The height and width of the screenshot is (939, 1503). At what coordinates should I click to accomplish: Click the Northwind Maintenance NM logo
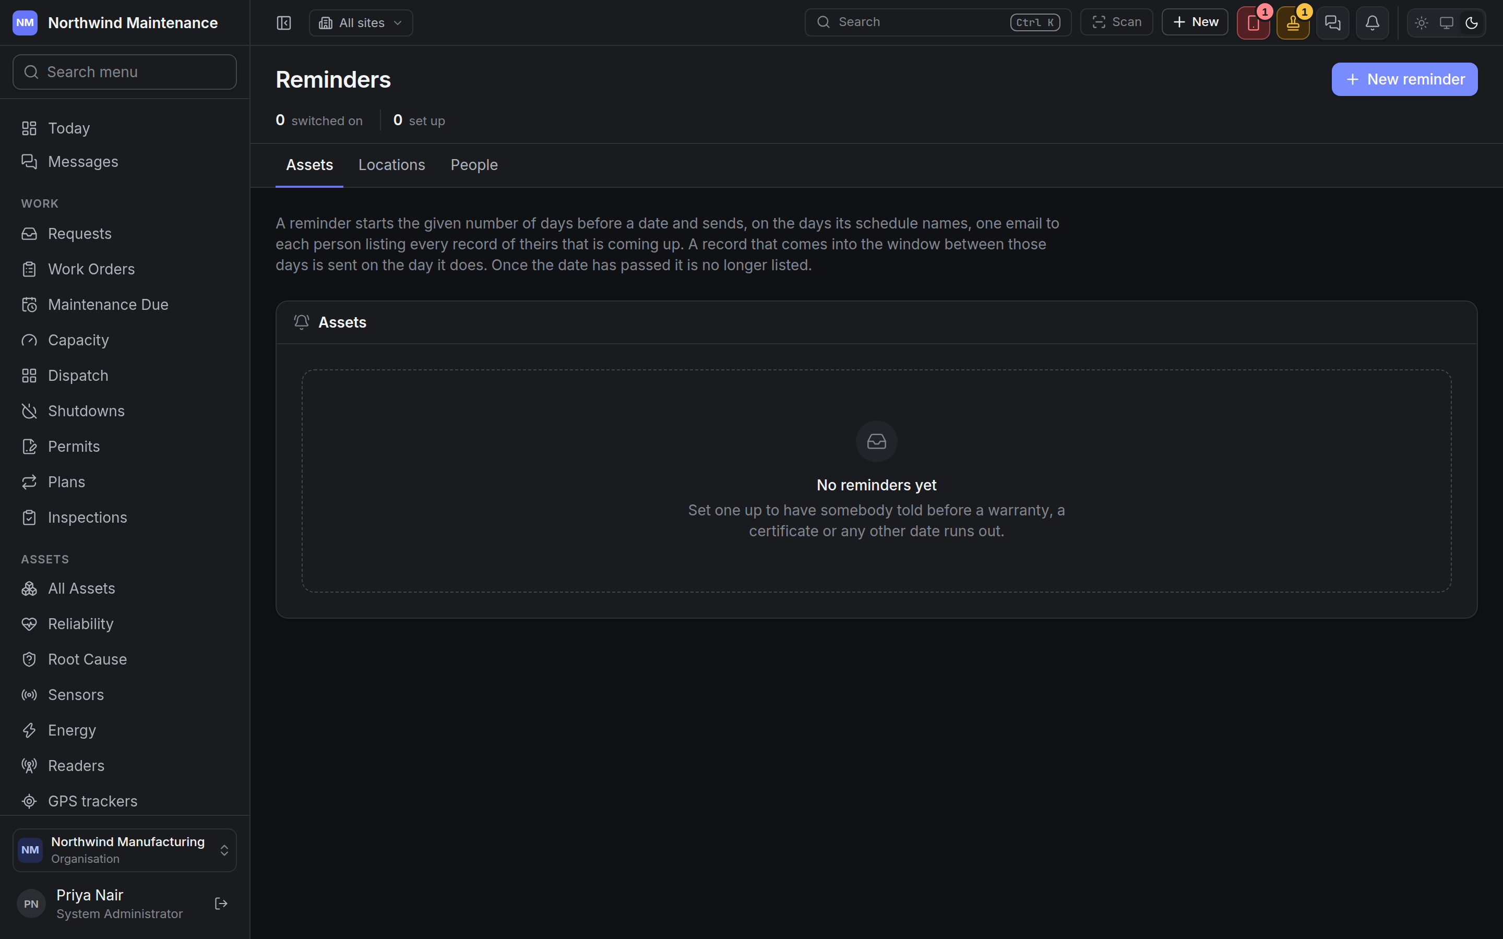click(25, 23)
